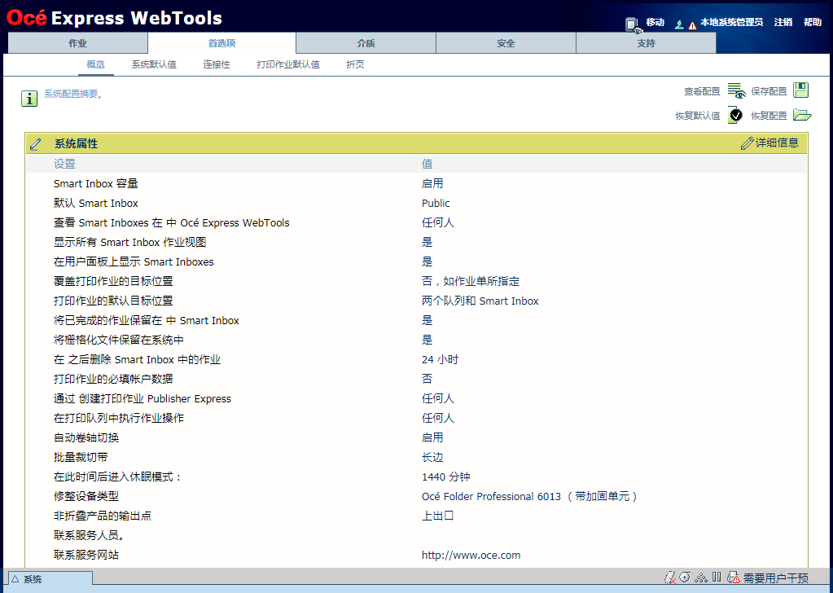Screen dimensions: 833x593
Task: Click the 查看配置 list-with-eye icon
Action: 736,91
